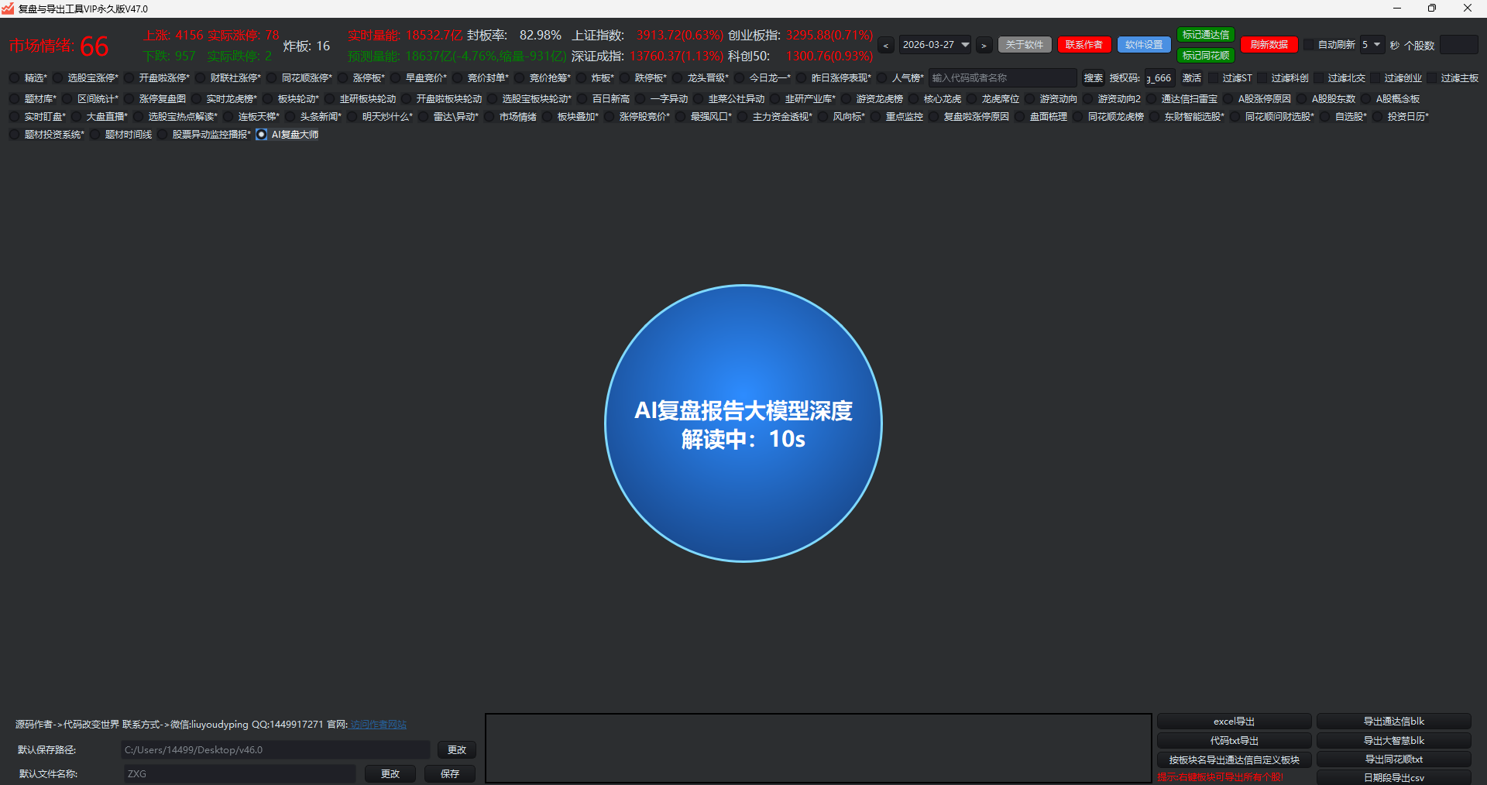Open the 2026-03-27 date dropdown

coord(965,45)
